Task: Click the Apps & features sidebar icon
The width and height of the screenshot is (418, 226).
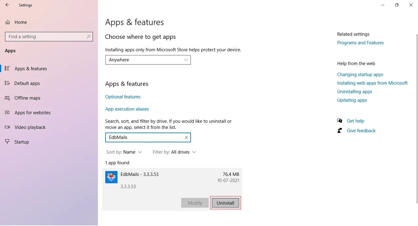Action: pos(7,68)
